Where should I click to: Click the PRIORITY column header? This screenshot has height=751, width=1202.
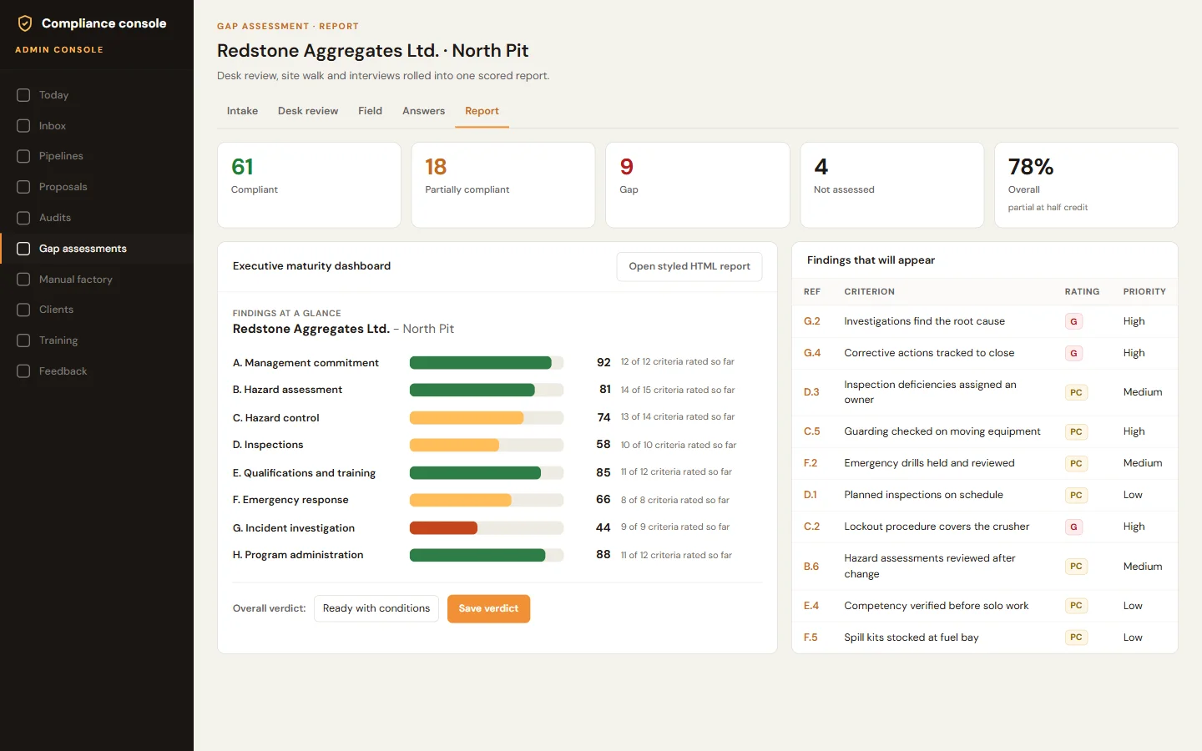click(1144, 292)
